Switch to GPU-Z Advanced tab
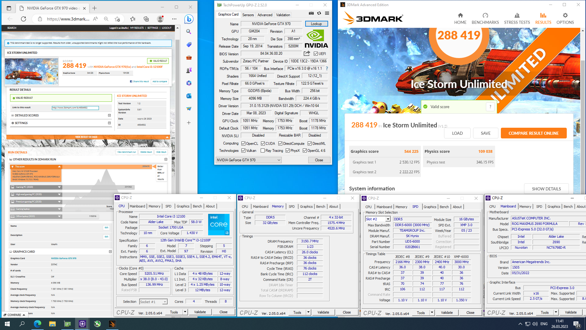The image size is (586, 330). (265, 15)
